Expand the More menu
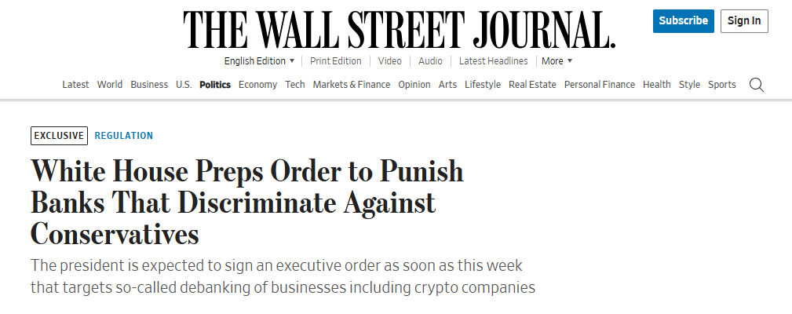Viewport: 792px width, 314px height. click(x=557, y=61)
